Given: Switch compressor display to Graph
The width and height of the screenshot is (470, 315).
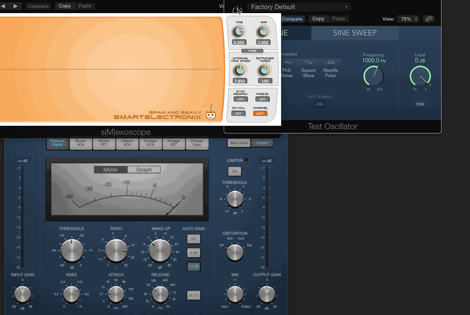Looking at the screenshot, I should tap(144, 170).
